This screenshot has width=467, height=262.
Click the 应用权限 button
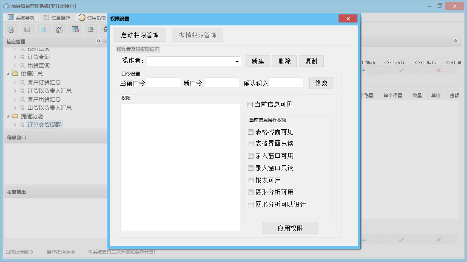point(290,228)
